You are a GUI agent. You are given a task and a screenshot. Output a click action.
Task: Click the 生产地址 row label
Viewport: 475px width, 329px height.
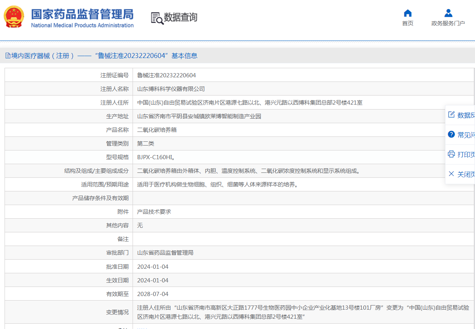coord(117,116)
